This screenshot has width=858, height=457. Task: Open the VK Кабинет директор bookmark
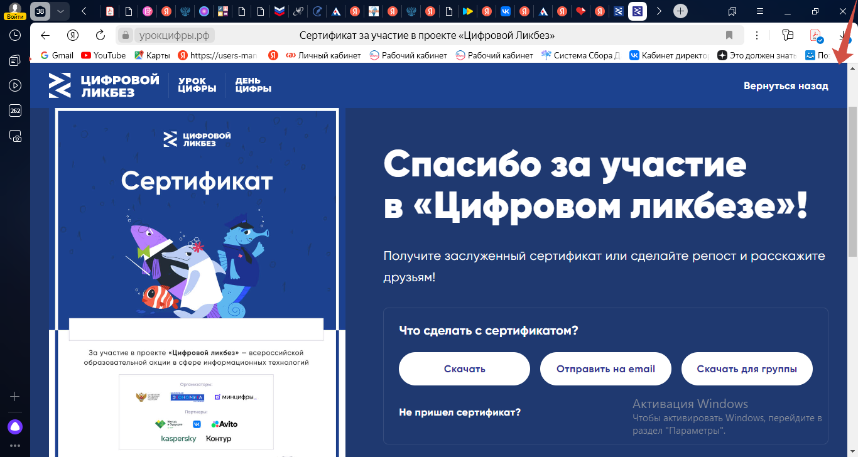669,55
